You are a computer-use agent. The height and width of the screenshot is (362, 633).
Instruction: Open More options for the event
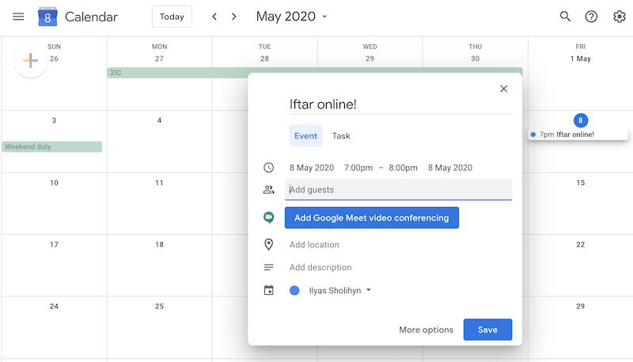tap(426, 330)
